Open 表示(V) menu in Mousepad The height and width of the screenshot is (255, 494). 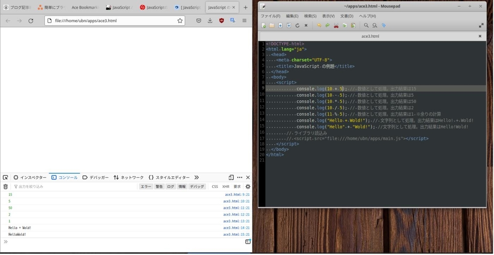point(329,16)
